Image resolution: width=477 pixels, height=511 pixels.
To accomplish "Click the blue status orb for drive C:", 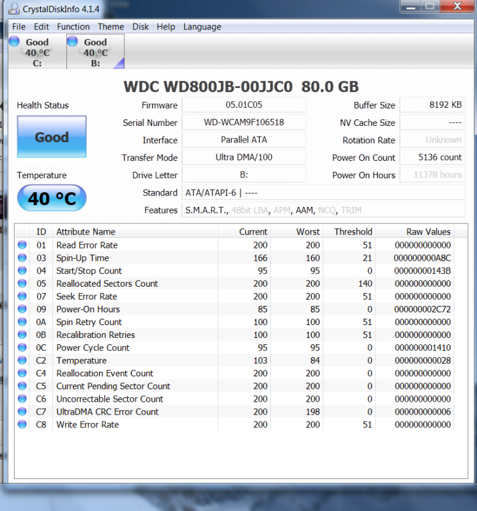I will click(x=14, y=42).
